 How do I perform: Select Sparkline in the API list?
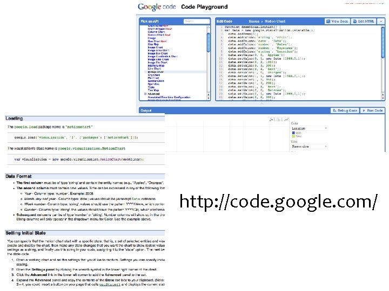coord(153,84)
